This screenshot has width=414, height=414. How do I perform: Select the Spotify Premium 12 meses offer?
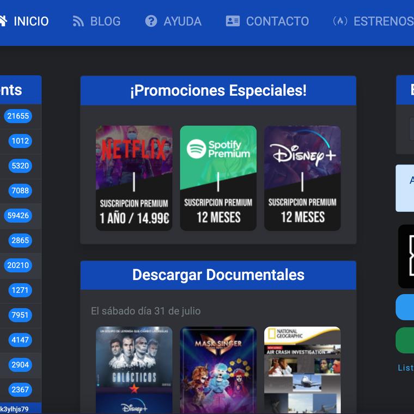pyautogui.click(x=218, y=178)
